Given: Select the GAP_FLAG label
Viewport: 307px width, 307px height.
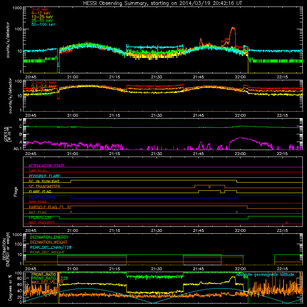Looking at the screenshot, I should 38,171.
